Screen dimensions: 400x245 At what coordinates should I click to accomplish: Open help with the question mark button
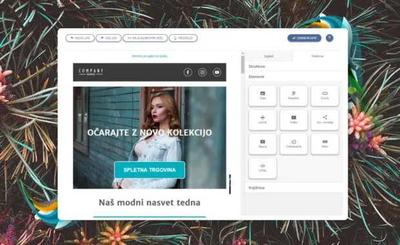tap(329, 38)
